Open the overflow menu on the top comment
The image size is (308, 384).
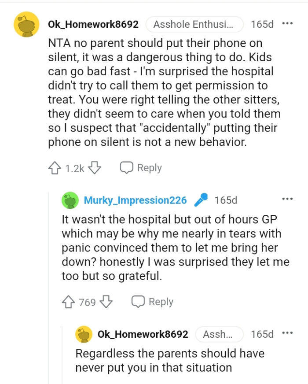tap(288, 23)
